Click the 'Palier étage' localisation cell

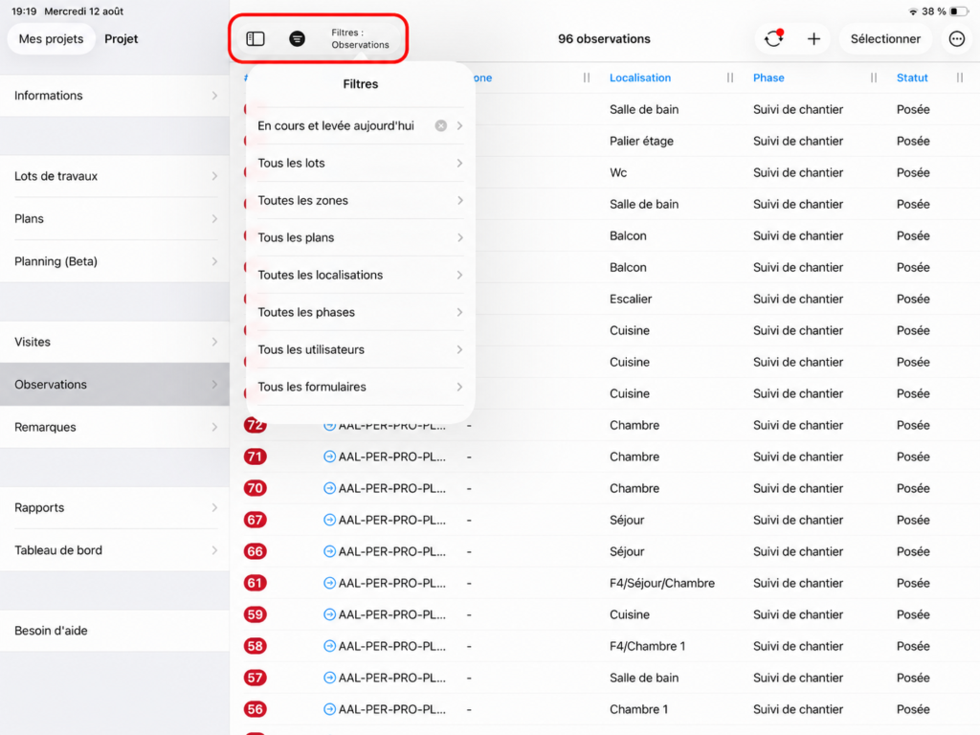point(641,142)
